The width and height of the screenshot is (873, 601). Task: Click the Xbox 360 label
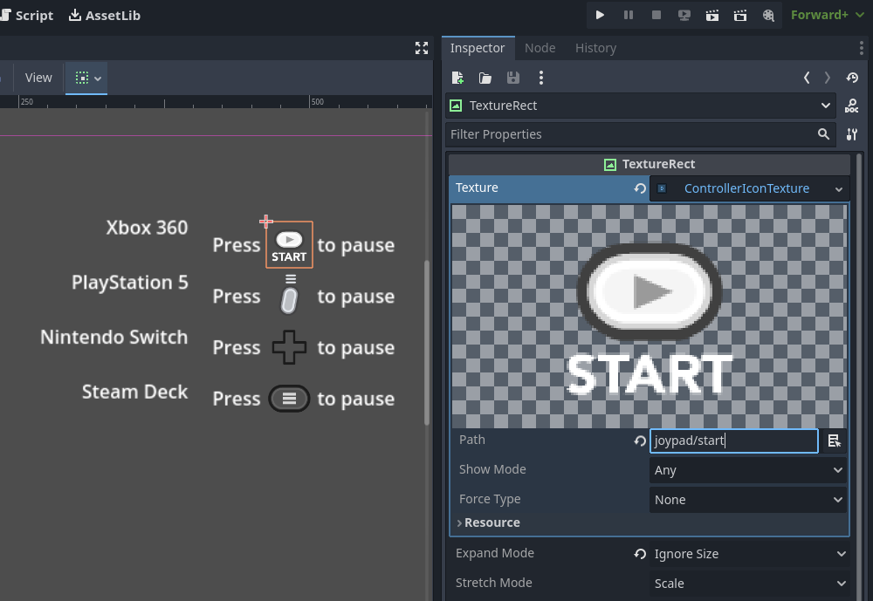147,228
